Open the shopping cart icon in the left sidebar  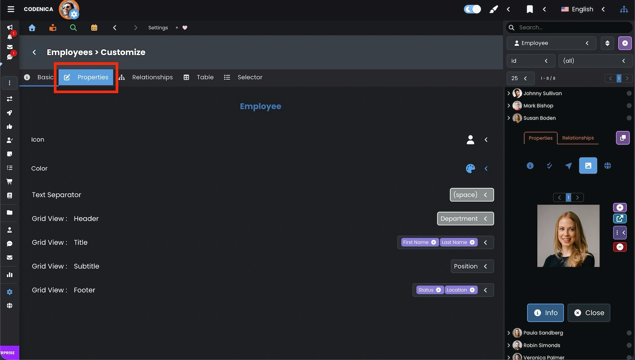tap(10, 181)
